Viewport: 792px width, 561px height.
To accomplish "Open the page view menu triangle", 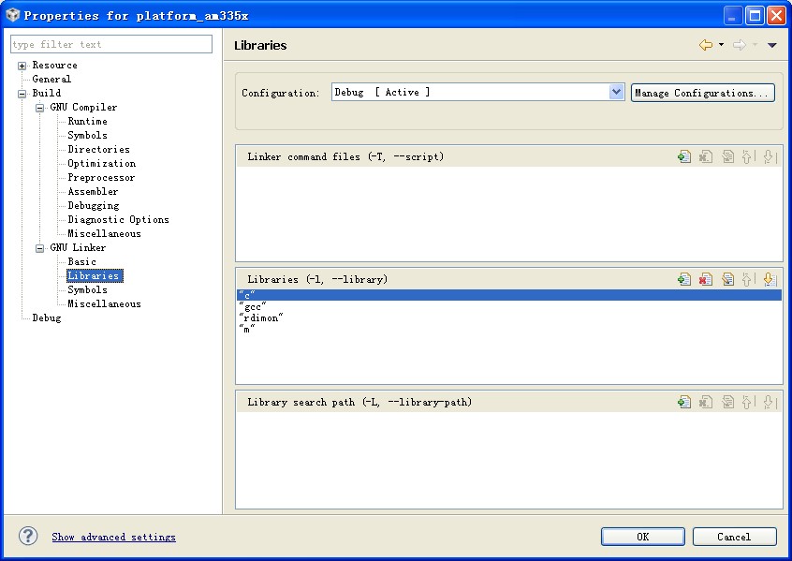I will pos(771,45).
